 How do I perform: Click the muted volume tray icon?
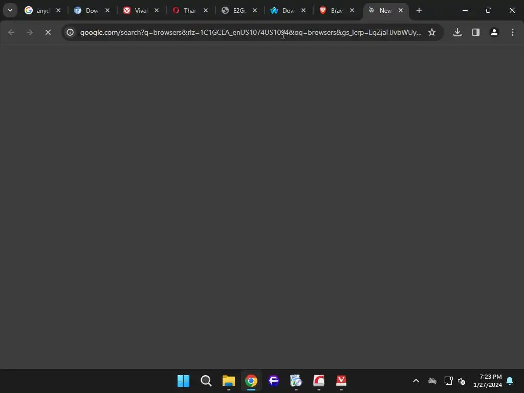point(462,381)
